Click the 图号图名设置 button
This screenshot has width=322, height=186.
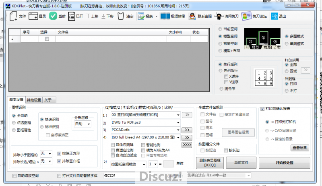tap(238, 132)
